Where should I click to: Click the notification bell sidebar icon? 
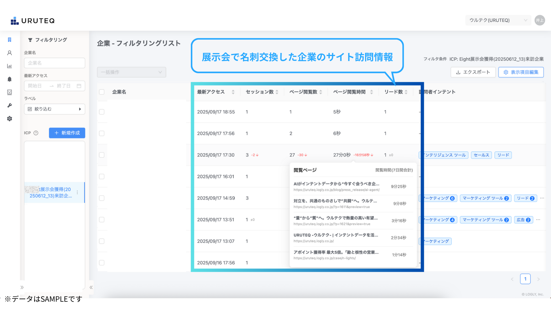(x=9, y=79)
